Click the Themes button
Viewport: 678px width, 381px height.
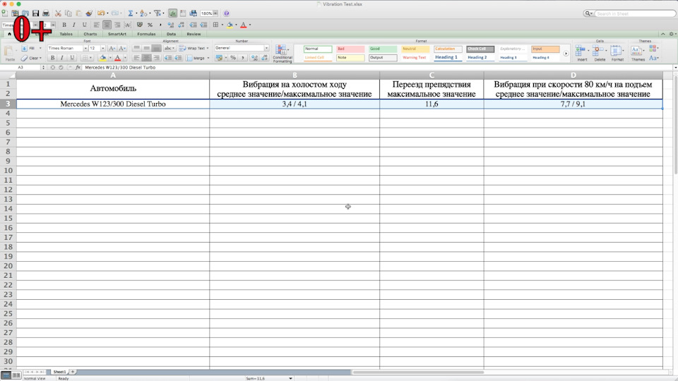638,54
